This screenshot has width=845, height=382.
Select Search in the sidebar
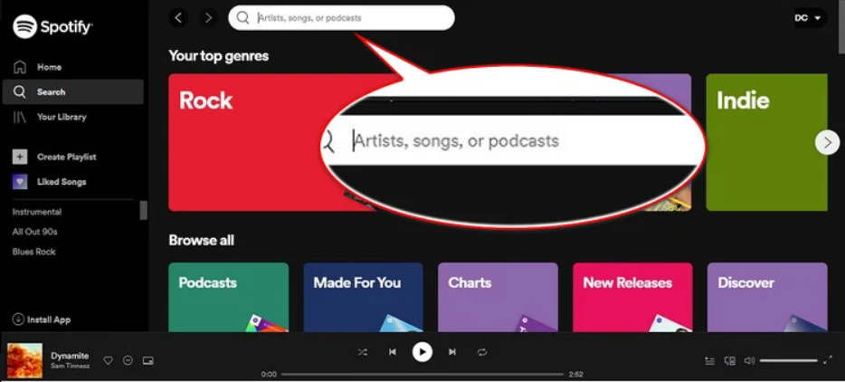tap(72, 91)
